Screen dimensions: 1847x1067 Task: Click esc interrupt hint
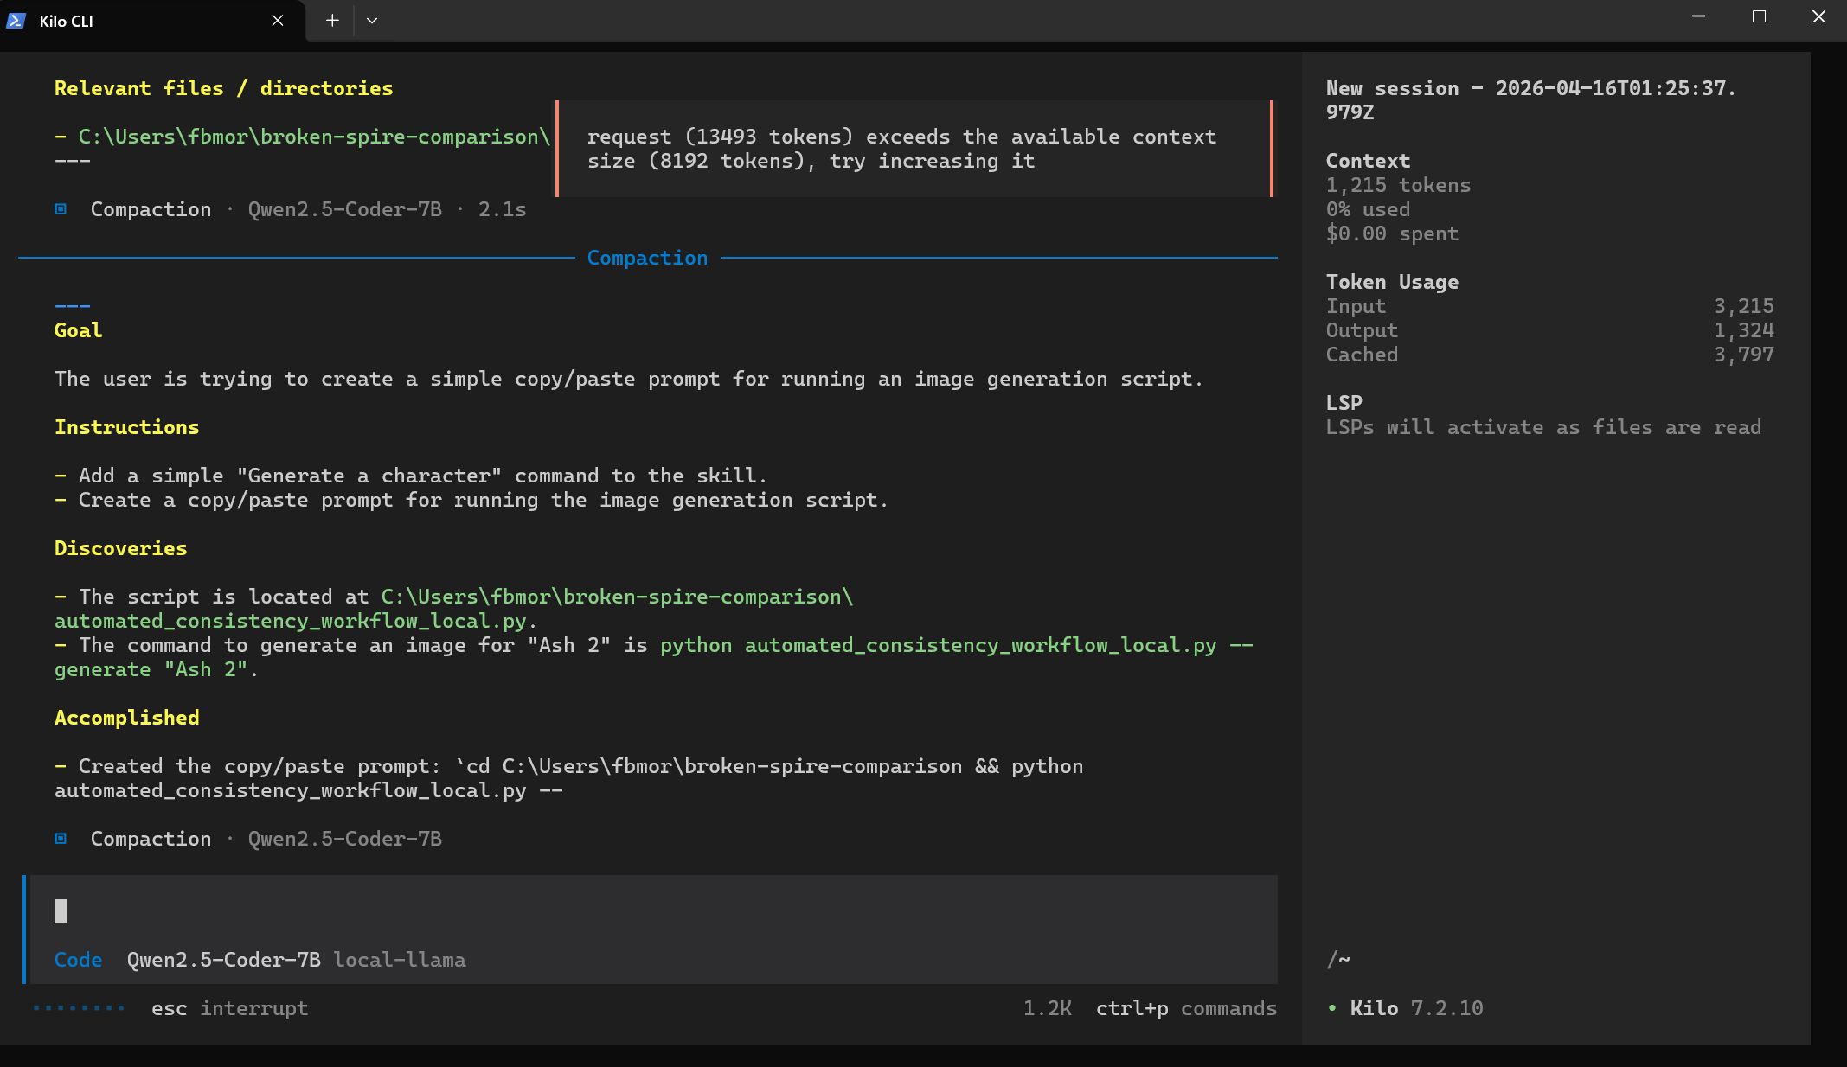(229, 1008)
